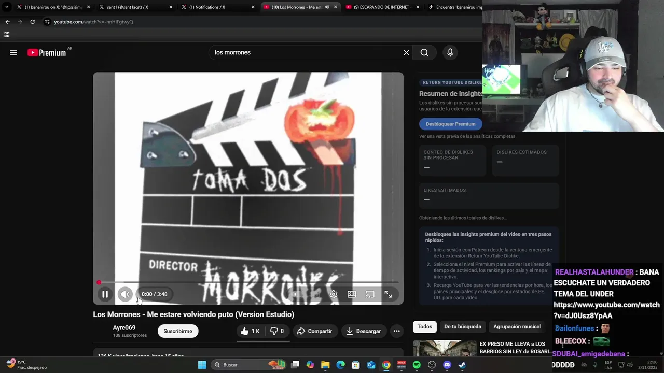Open Steam from taskbar
Viewport: 664px width, 373px height.
[x=462, y=365]
